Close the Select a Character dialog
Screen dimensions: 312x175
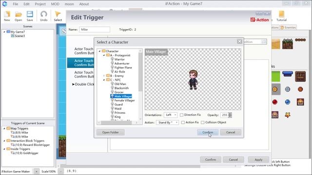239,41
